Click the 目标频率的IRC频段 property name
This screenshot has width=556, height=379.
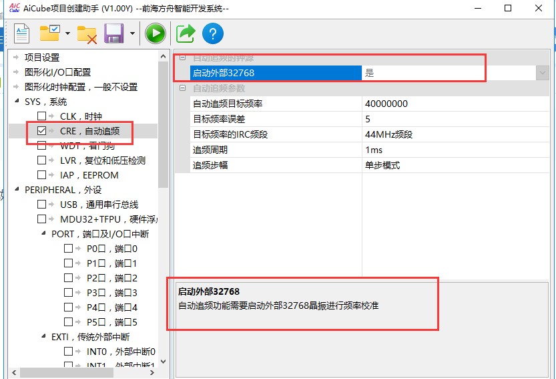click(230, 134)
